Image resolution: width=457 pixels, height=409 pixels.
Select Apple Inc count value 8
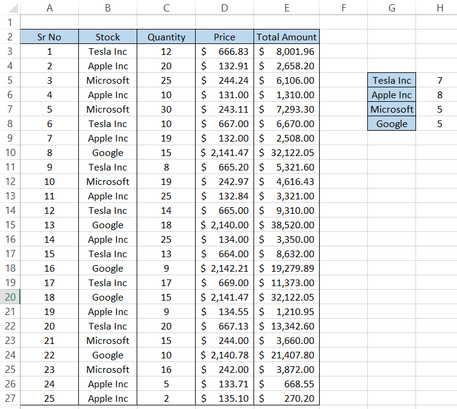440,95
